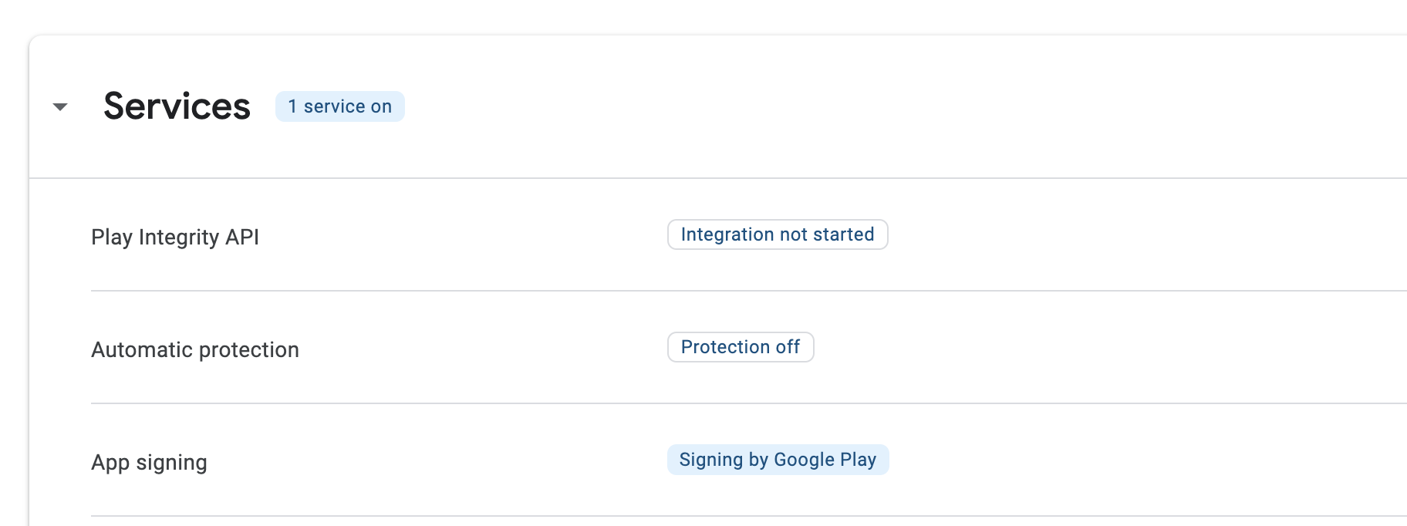Click the "Signing by Google Play" chip
The width and height of the screenshot is (1407, 526).
778,460
